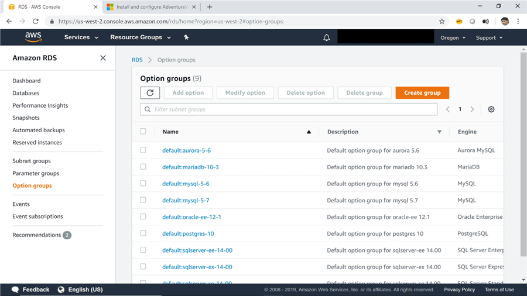The height and width of the screenshot is (296, 527).
Task: Open the table settings gear icon
Action: [x=491, y=109]
